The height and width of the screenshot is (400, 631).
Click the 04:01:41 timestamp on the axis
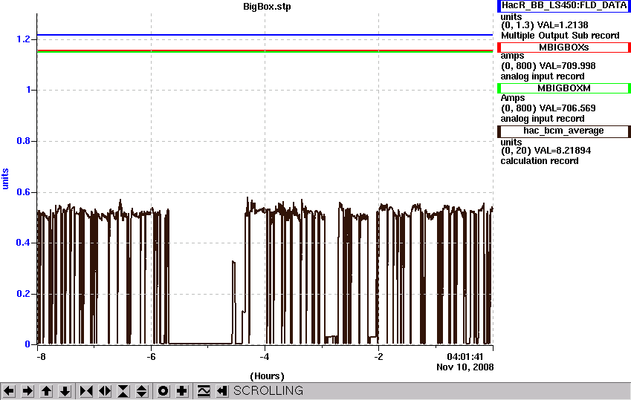[x=465, y=356]
